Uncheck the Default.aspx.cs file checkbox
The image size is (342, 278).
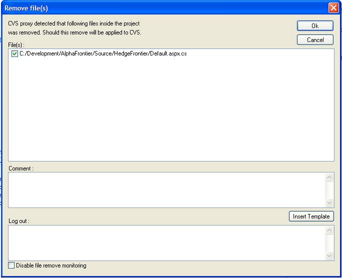[14, 53]
